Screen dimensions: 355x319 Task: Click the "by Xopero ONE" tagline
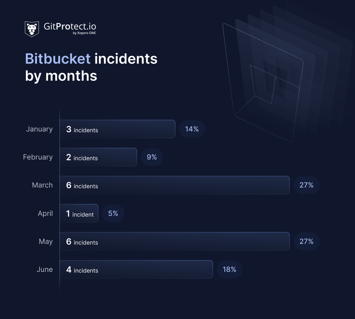click(84, 33)
